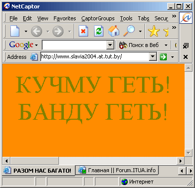Open the File menu
The width and height of the screenshot is (195, 188).
pos(13,18)
